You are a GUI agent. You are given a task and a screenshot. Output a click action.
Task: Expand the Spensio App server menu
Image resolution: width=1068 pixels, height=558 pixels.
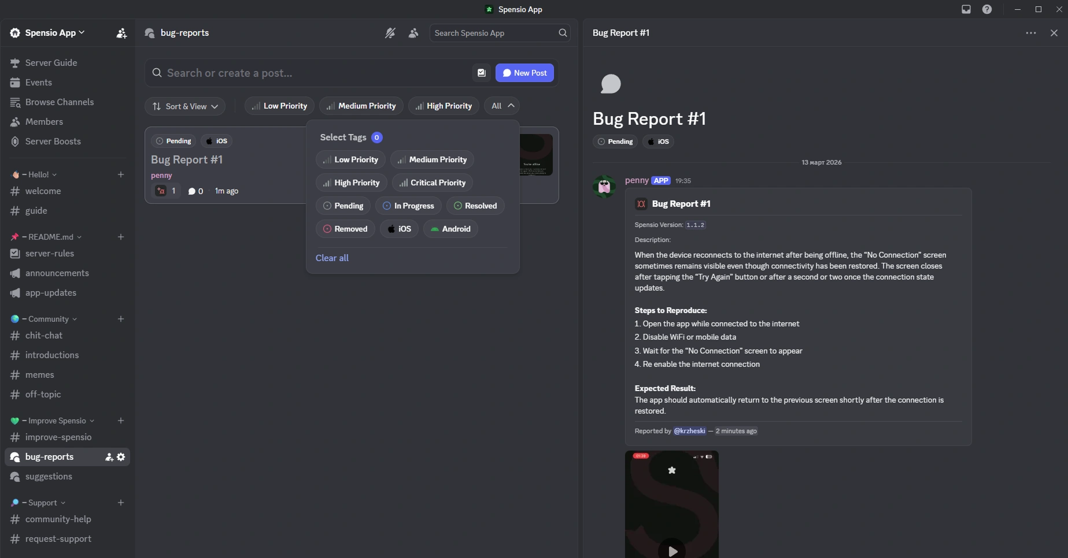click(54, 33)
